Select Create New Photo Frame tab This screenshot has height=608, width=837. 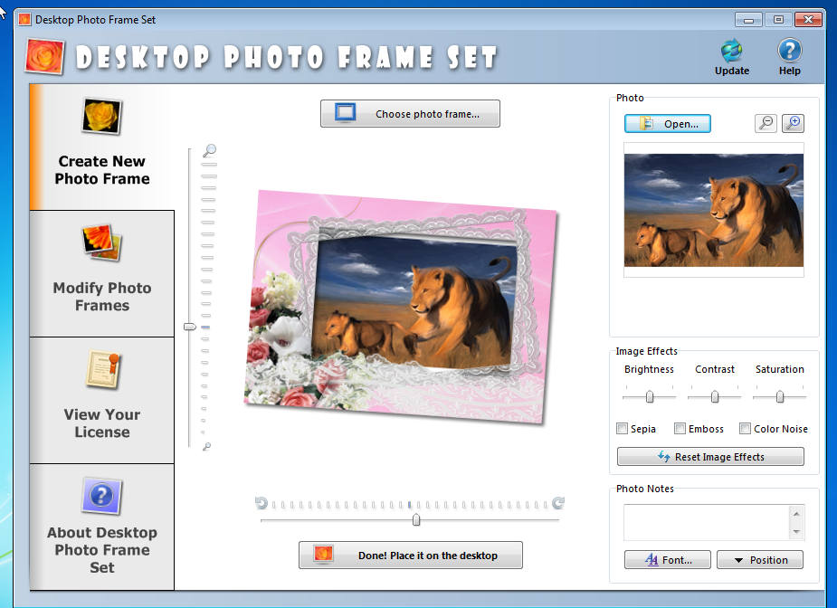click(x=102, y=147)
